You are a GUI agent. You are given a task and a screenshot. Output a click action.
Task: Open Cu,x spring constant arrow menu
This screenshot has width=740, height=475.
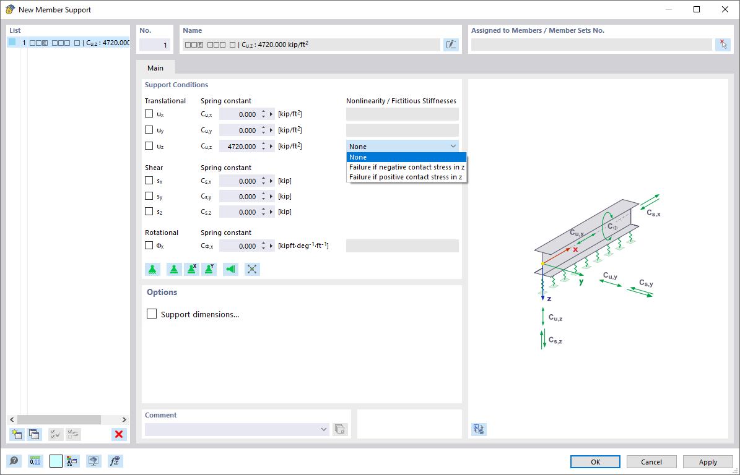tap(271, 114)
